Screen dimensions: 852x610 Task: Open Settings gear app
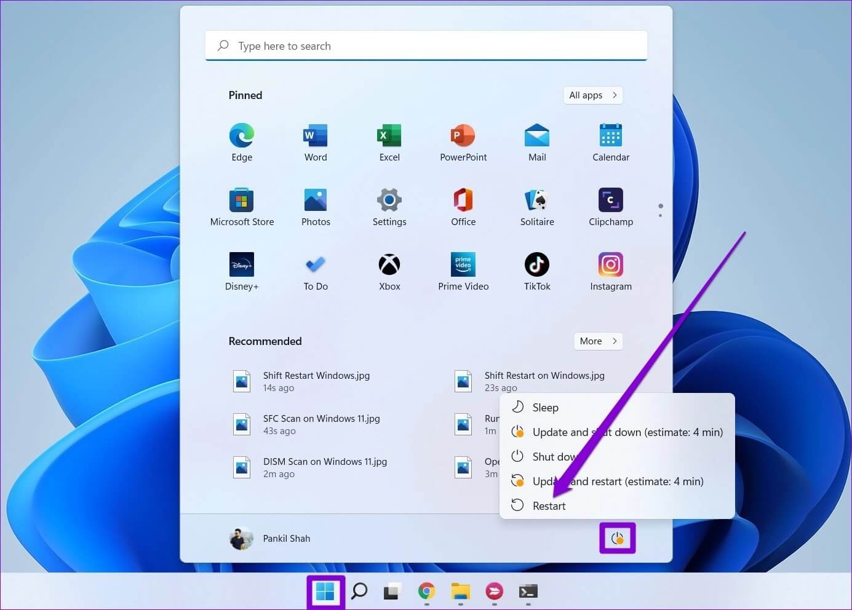(389, 207)
